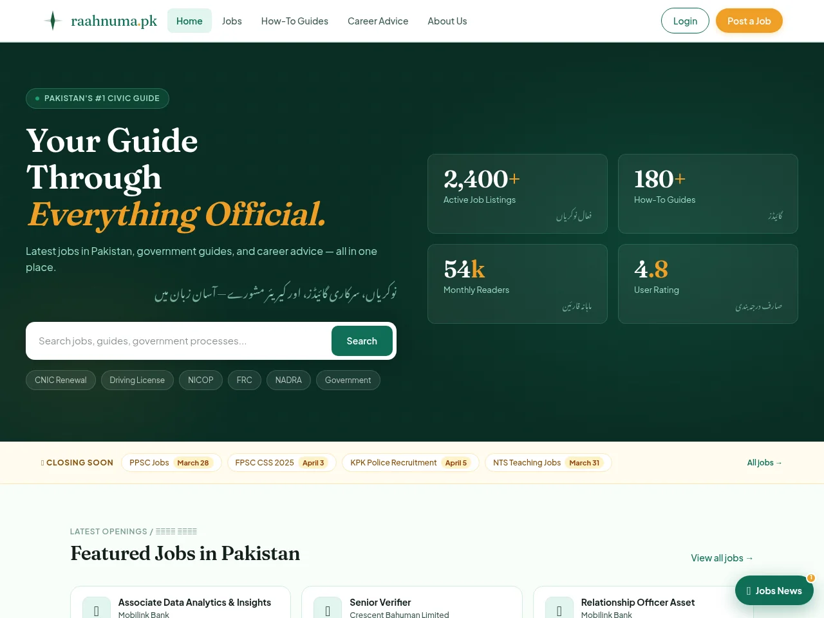The image size is (824, 618).
Task: Click the Featured Jobs in Pakistan heading
Action: click(185, 554)
